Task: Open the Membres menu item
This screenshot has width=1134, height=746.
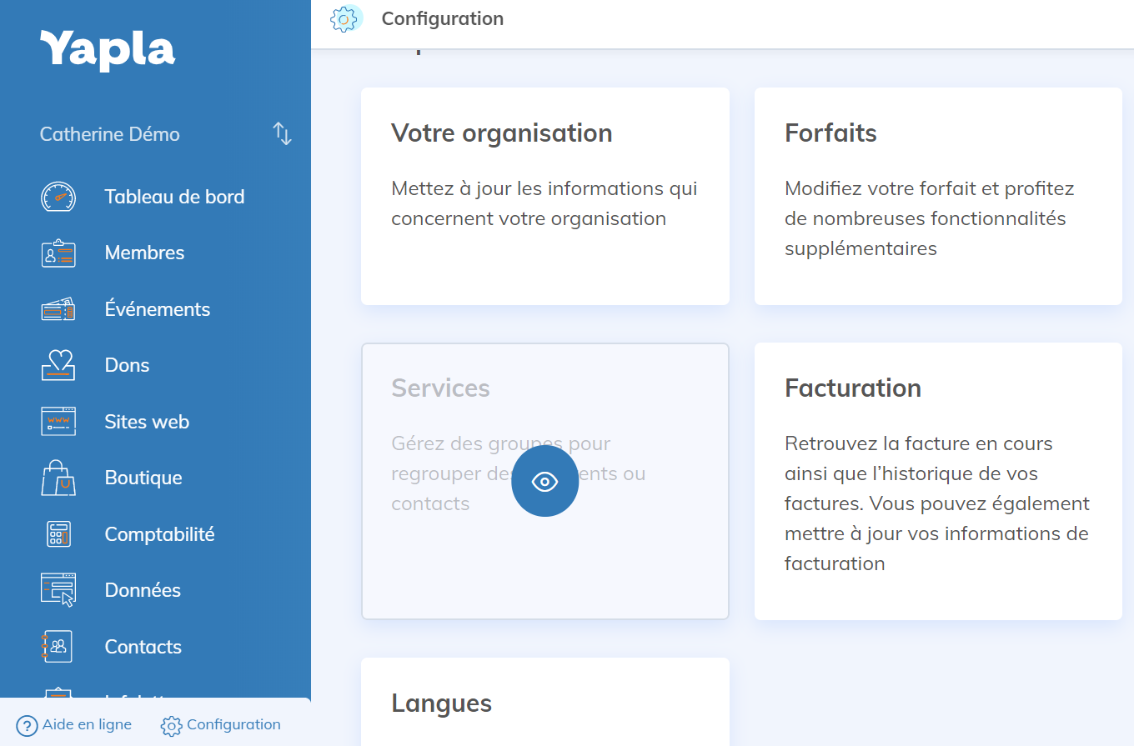Action: click(x=144, y=253)
